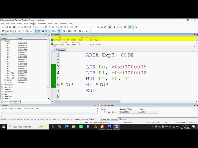
Task: Expand the SPSR register node
Action: [5, 82]
